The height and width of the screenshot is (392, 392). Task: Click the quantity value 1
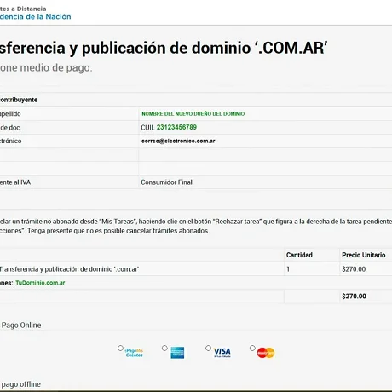288,269
